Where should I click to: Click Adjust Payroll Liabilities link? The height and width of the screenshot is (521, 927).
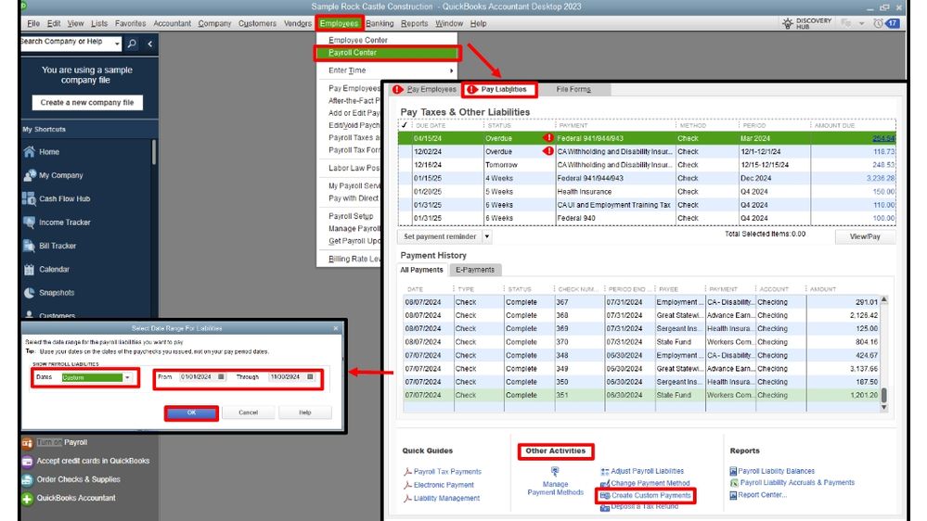(648, 471)
